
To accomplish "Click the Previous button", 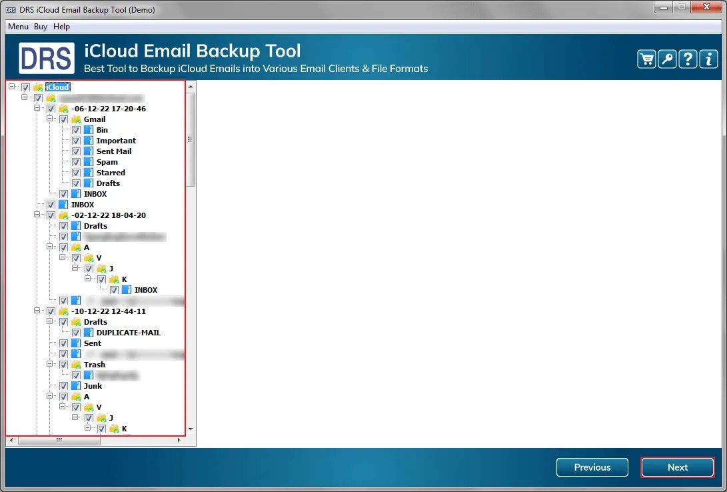I will coord(592,467).
